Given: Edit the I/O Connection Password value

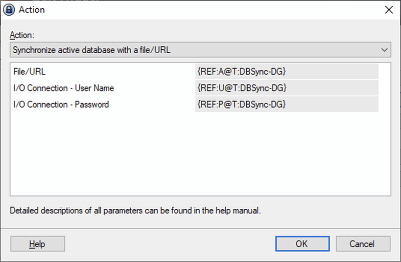Looking at the screenshot, I should 286,104.
